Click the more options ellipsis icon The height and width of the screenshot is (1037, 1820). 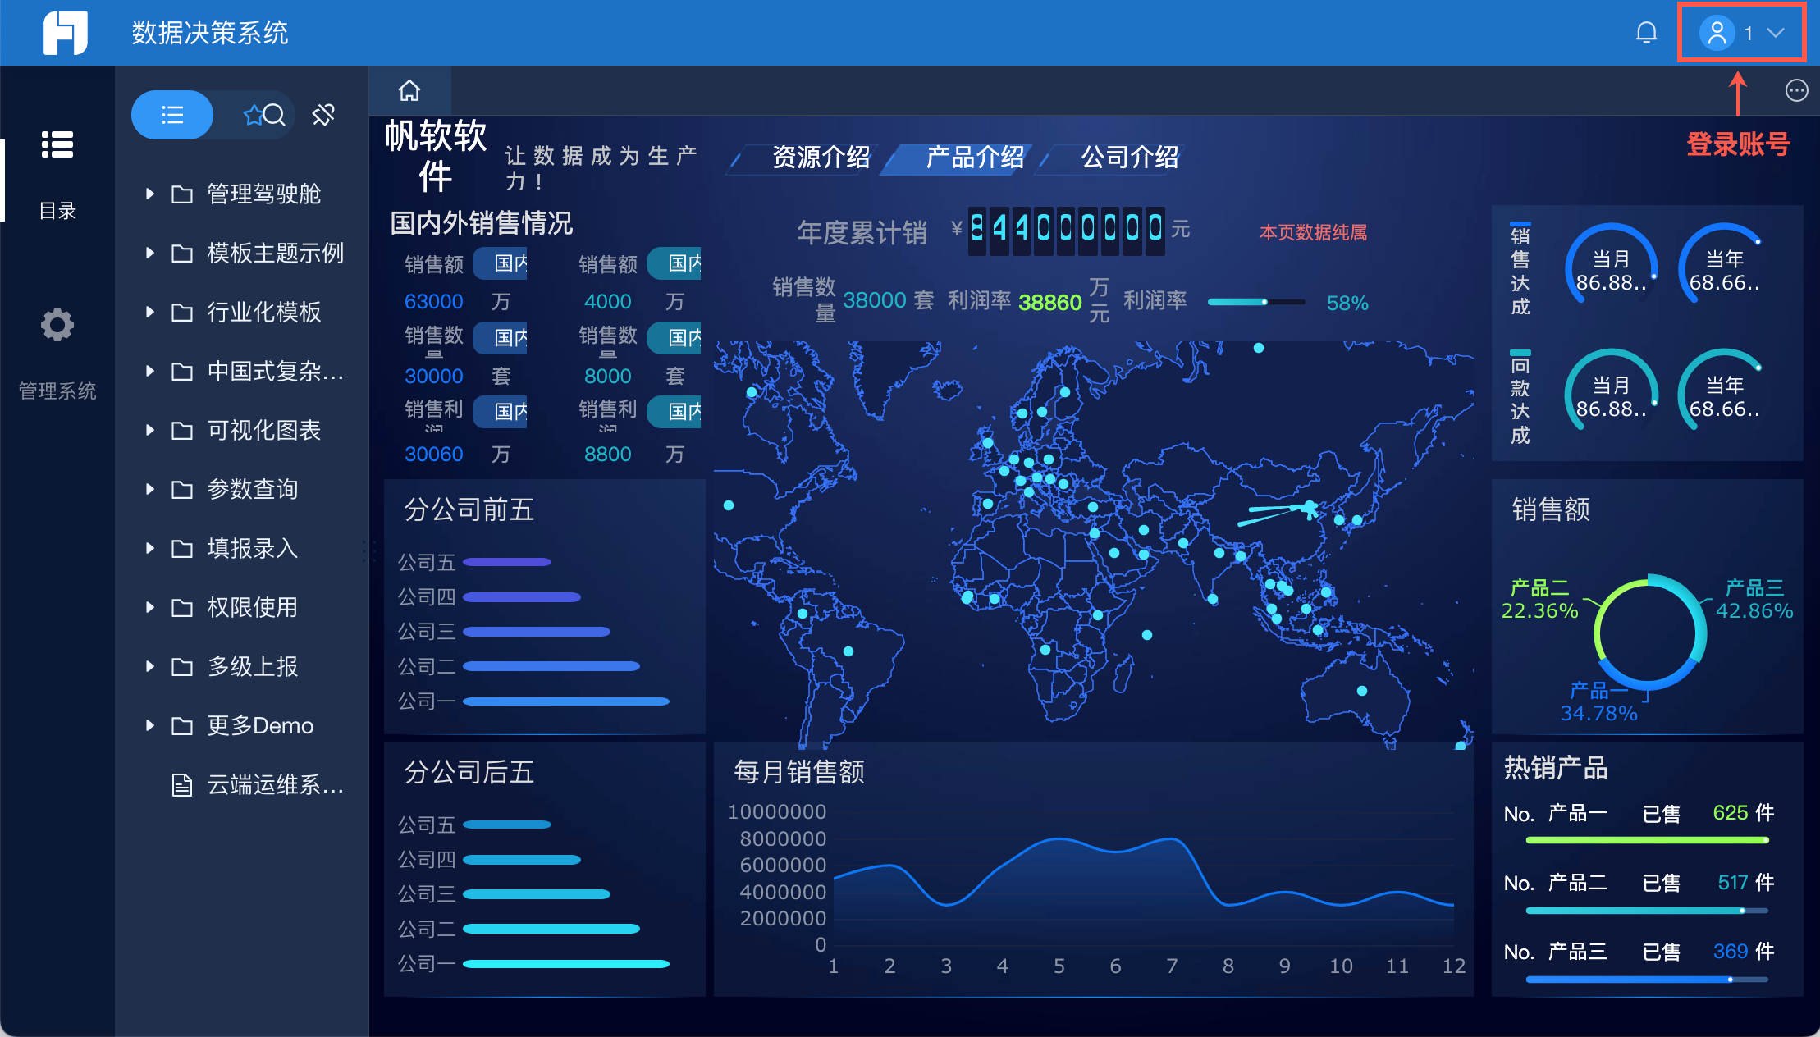click(1796, 90)
